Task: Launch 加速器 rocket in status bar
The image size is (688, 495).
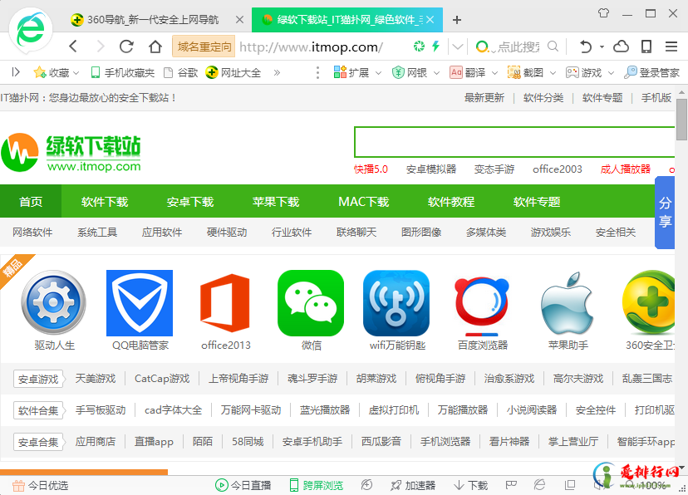Action: (413, 485)
